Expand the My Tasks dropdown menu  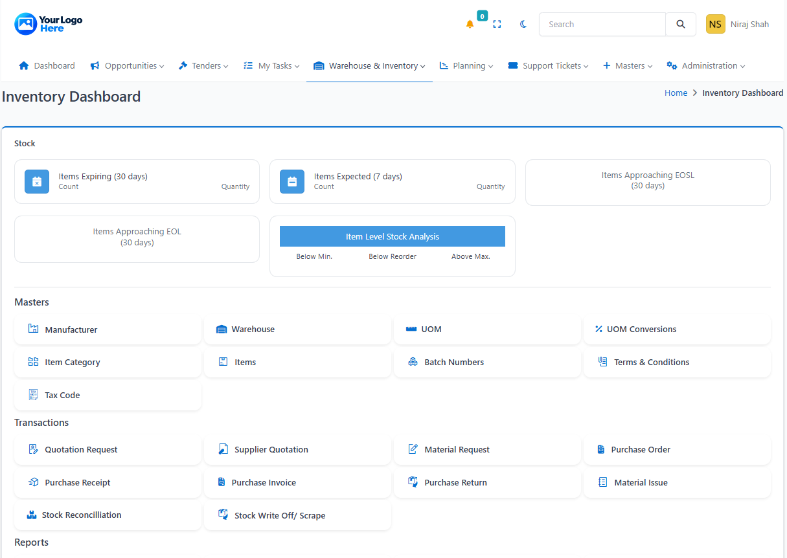pyautogui.click(x=271, y=66)
